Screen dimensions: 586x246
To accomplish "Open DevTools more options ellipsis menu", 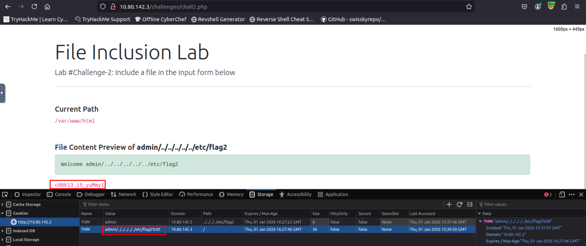I will point(571,194).
